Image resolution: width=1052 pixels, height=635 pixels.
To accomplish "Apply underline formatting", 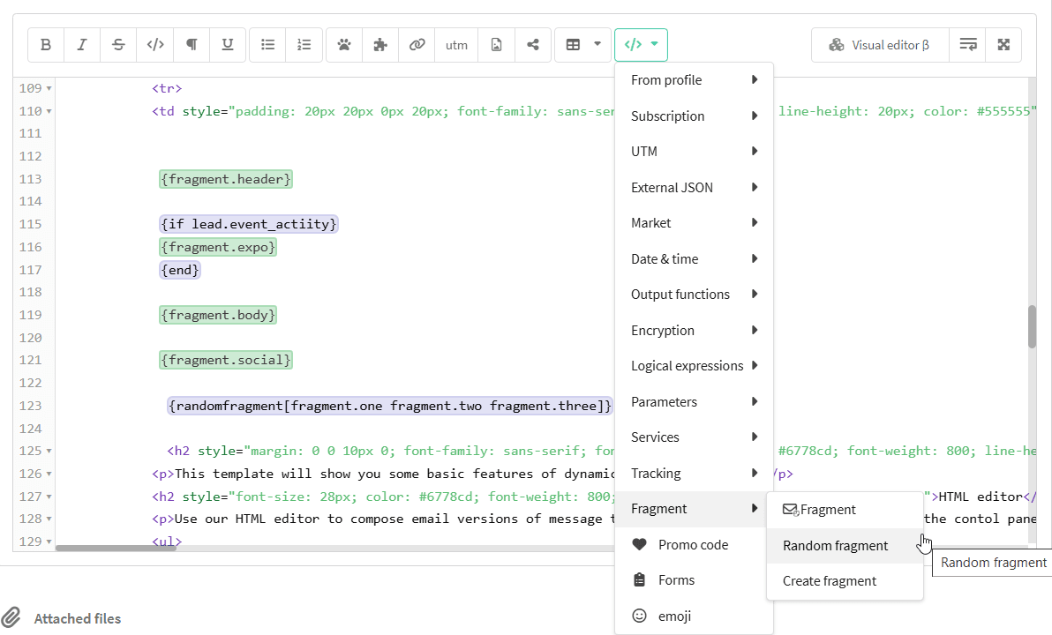I will point(228,45).
